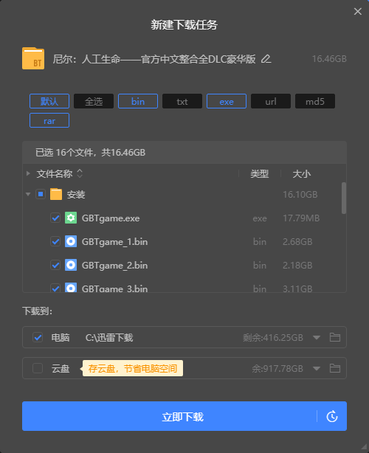This screenshot has height=453, width=369.
Task: Toggle the 安装 folder checkbox
Action: pos(41,194)
